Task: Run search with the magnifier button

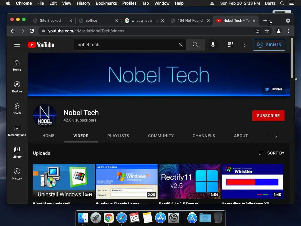Action: click(195, 45)
